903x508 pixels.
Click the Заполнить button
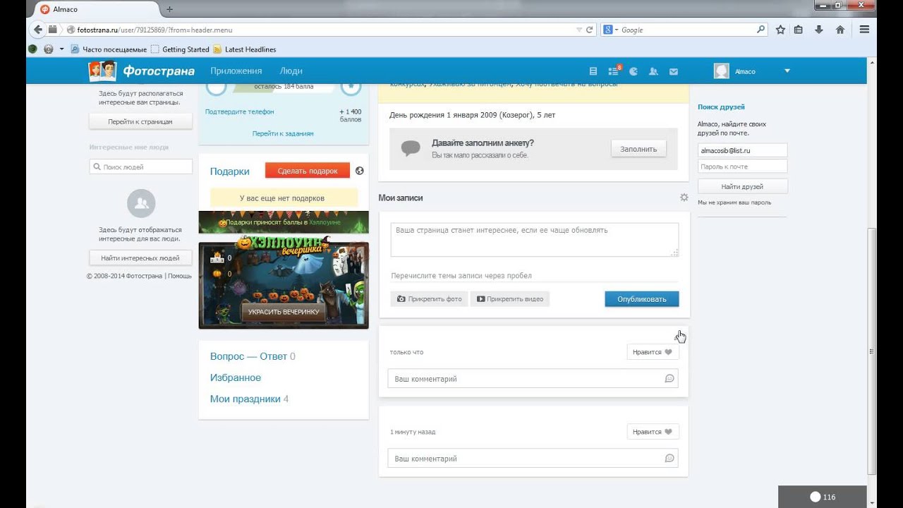point(638,149)
